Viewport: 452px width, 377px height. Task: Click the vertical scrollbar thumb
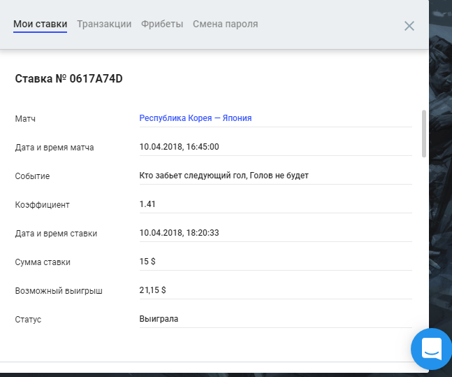(x=424, y=134)
